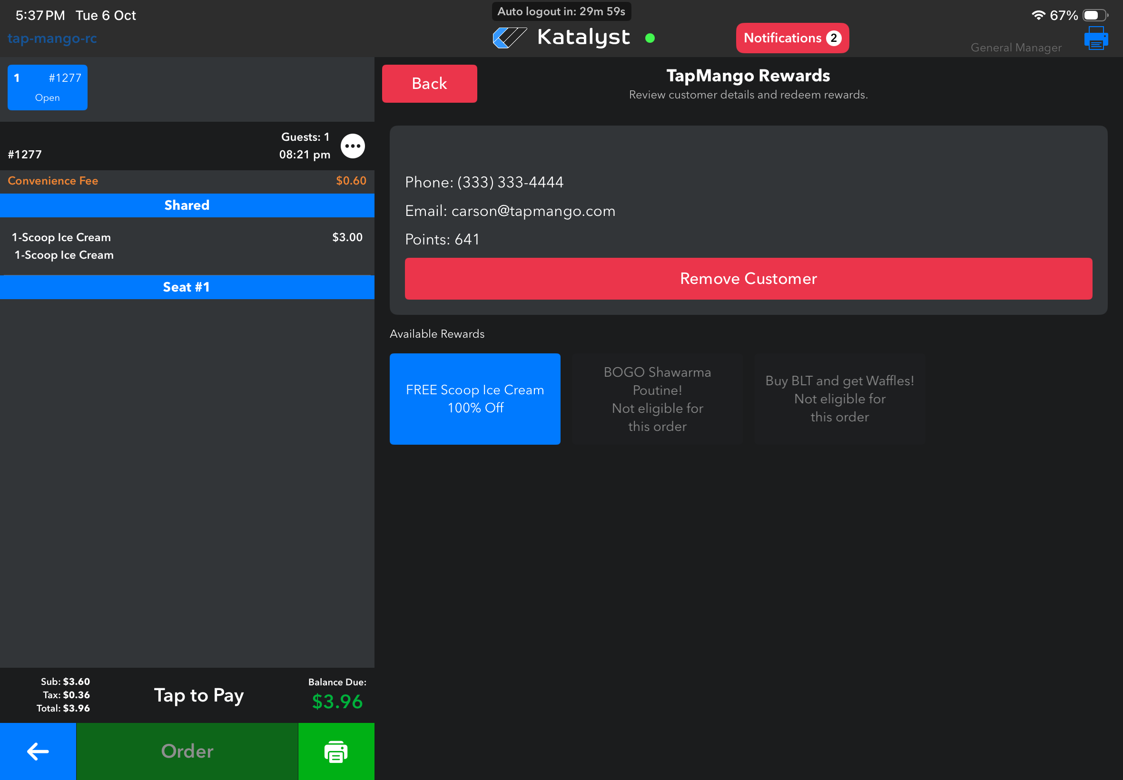1123x780 pixels.
Task: Redeem FREE Scoop Ice Cream reward
Action: click(475, 399)
